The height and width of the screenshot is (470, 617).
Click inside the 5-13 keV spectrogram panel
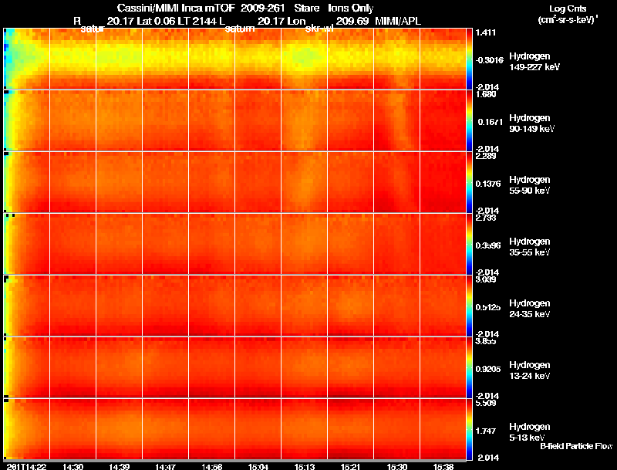[235, 429]
